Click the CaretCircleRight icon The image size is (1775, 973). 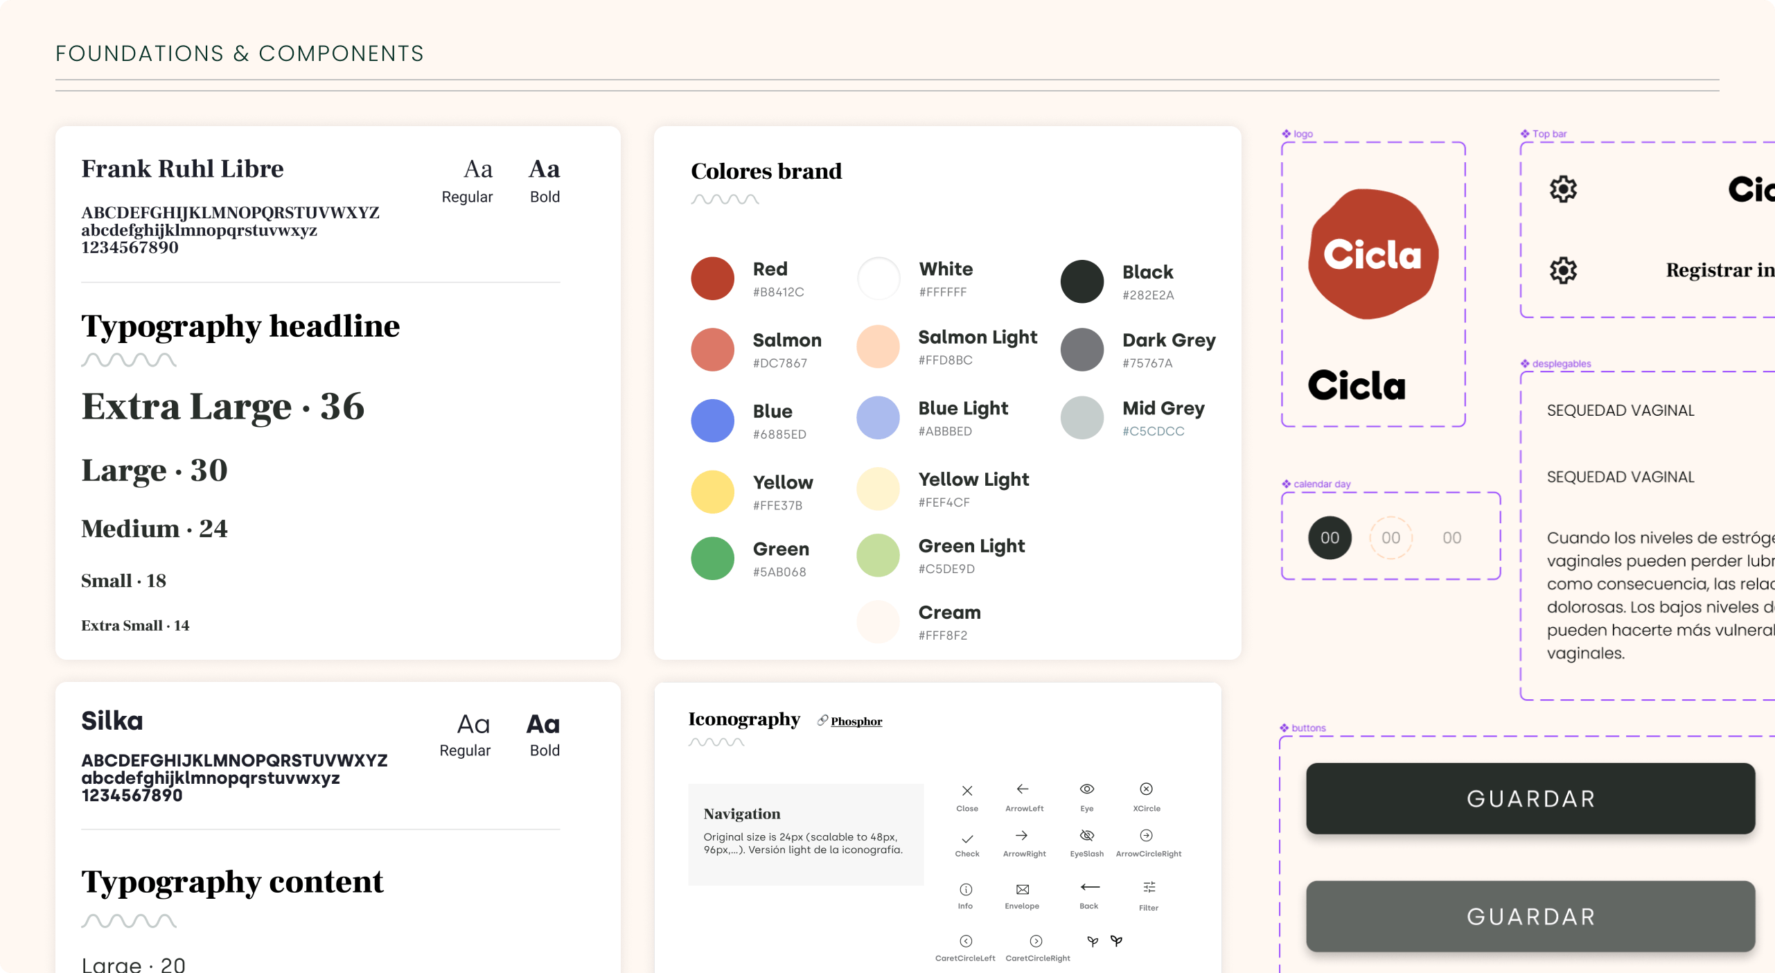(x=1036, y=940)
